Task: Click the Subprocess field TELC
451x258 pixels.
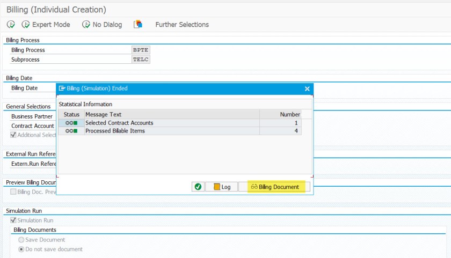Action: pyautogui.click(x=141, y=59)
